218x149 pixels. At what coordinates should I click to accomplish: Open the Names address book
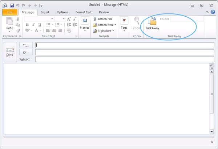[85, 23]
